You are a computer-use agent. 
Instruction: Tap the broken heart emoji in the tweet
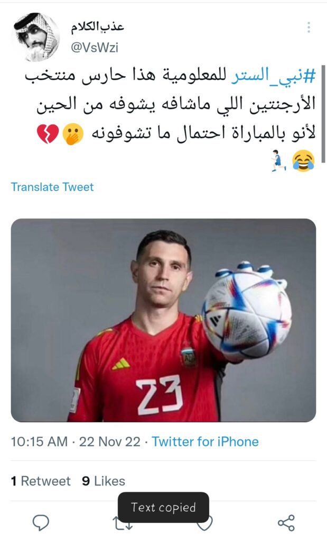[48, 134]
